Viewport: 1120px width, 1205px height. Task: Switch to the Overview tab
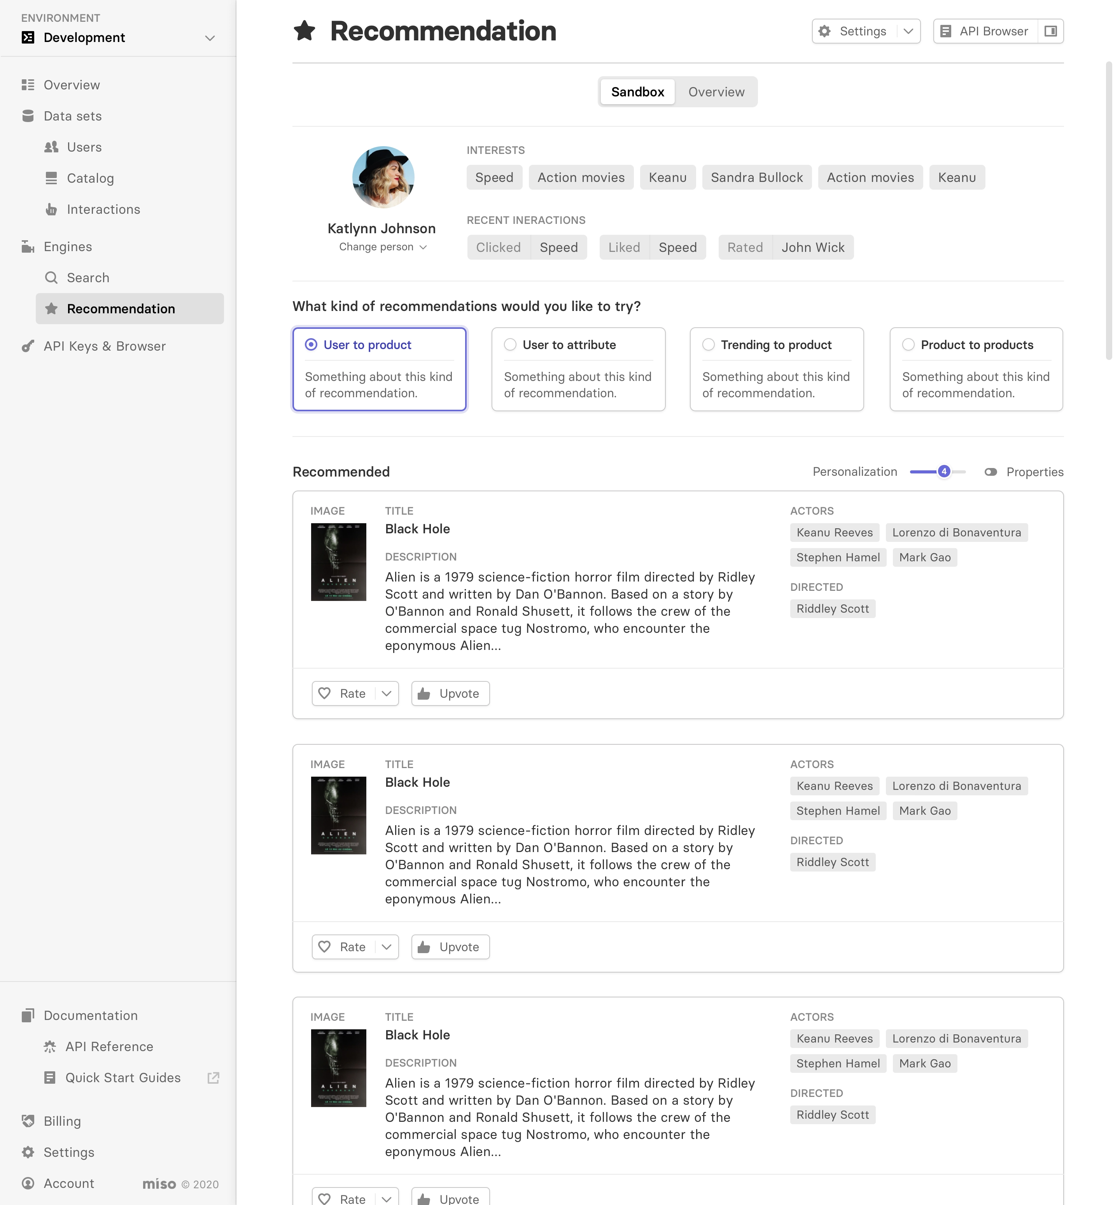tap(716, 92)
